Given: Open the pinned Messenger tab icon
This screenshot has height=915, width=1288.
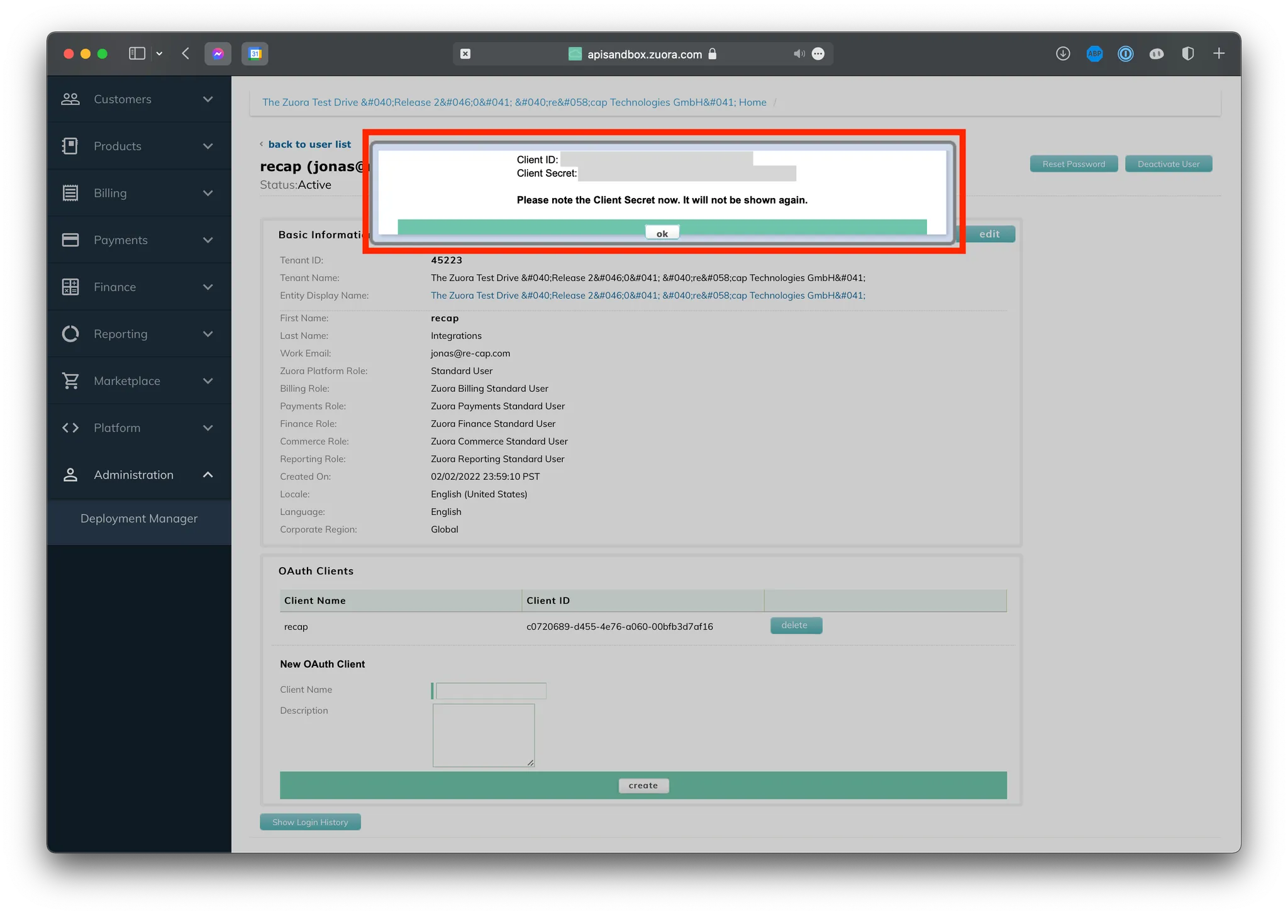Looking at the screenshot, I should point(218,53).
